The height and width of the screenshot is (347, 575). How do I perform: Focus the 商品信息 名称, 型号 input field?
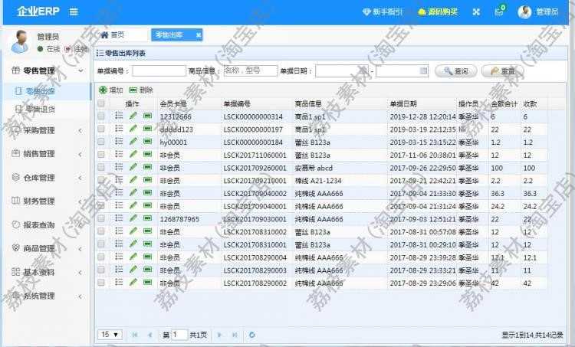(x=251, y=70)
